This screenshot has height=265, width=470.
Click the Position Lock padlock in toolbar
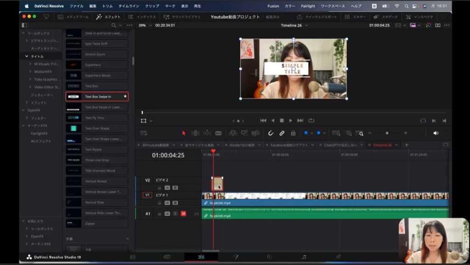(293, 133)
